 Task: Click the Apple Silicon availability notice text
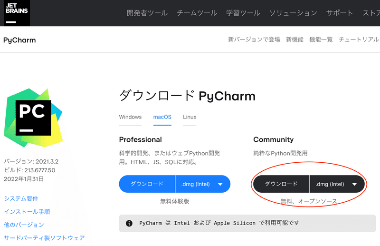pyautogui.click(x=219, y=223)
